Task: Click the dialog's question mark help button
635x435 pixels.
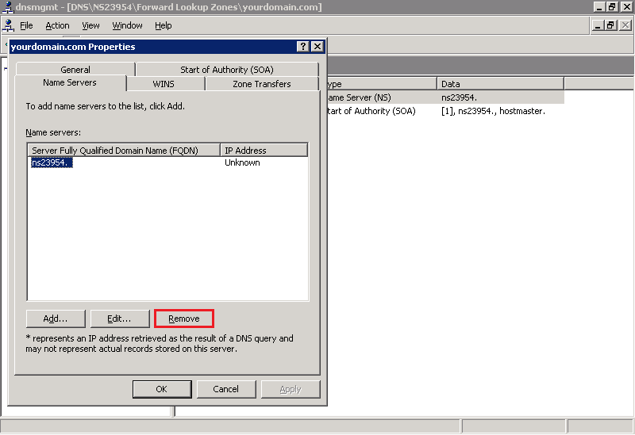Action: (302, 47)
